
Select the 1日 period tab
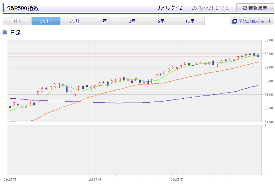point(17,21)
